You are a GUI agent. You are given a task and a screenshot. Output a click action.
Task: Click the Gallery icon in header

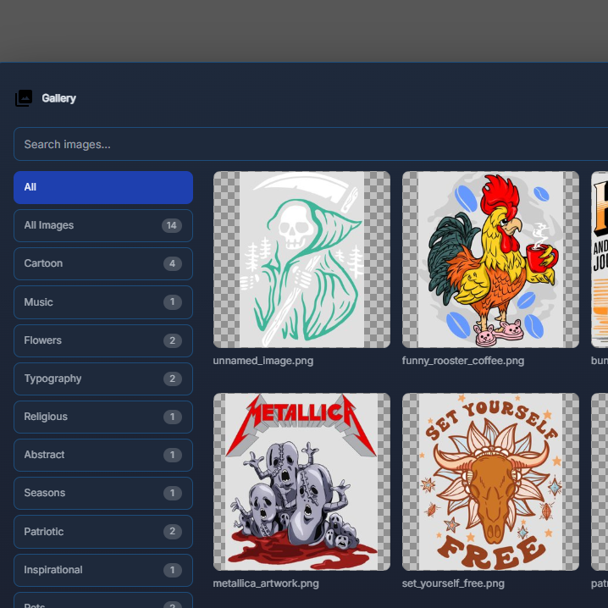coord(24,98)
